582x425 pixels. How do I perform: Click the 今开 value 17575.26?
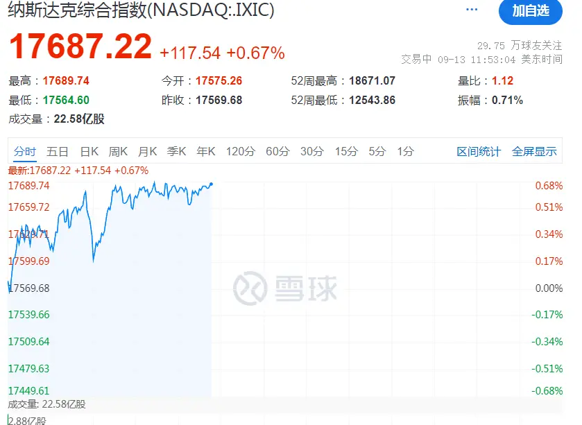pos(219,81)
